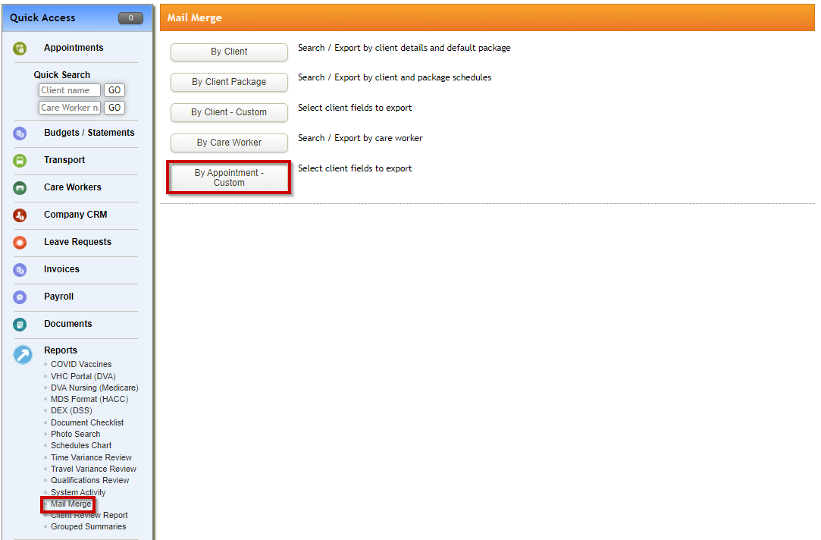This screenshot has height=540, width=821.
Task: Click the Invoices icon
Action: click(20, 270)
